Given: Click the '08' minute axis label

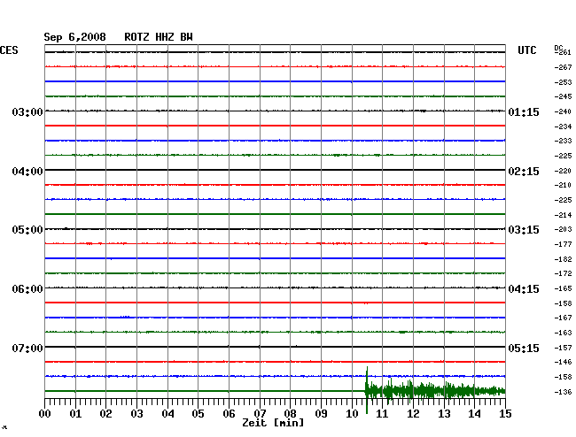Looking at the screenshot, I should click(x=290, y=413).
